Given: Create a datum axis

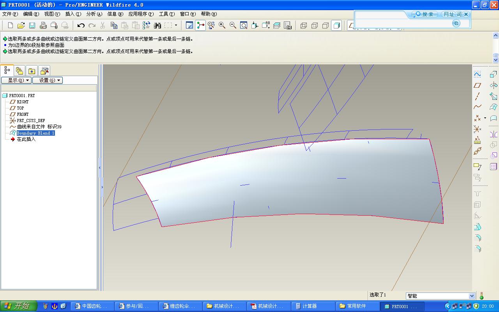Looking at the screenshot, I should coord(478,96).
